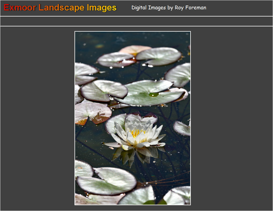Click the word Landscape in the header title
This screenshot has height=211, width=273.
coord(62,8)
